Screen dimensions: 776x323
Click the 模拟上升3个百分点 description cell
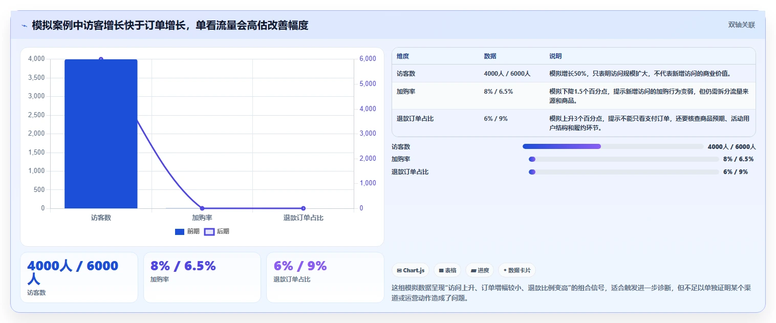[649, 123]
